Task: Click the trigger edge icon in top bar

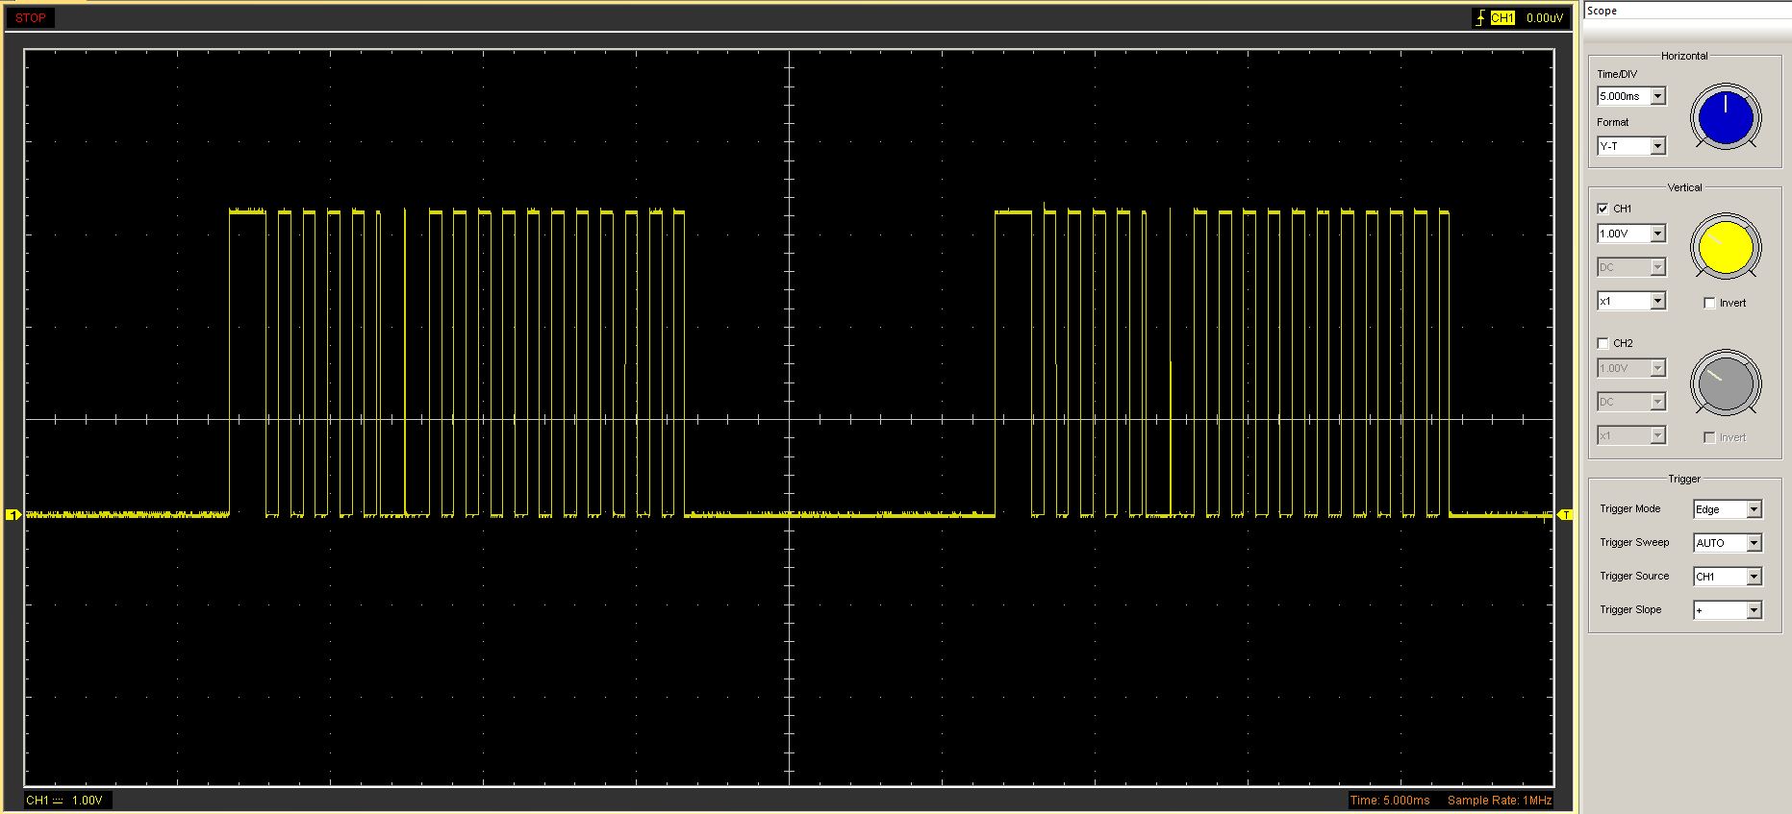Action: (x=1479, y=18)
